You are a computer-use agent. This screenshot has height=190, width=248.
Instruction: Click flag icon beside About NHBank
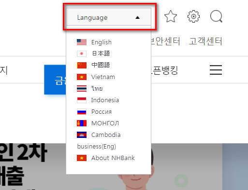coord(82,158)
